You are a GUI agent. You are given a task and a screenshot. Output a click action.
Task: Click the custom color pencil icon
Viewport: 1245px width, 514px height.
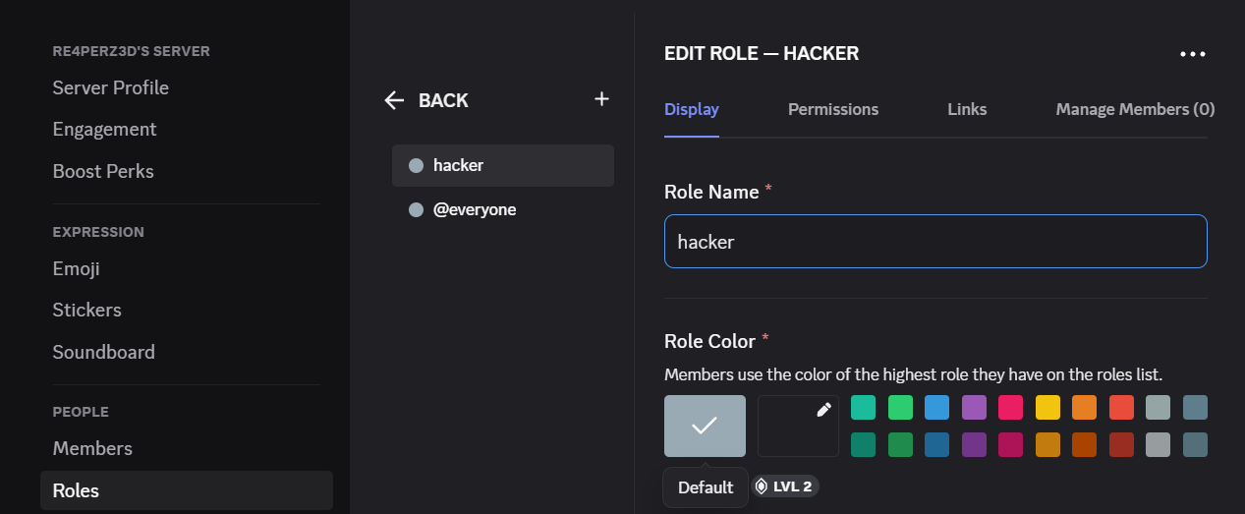[823, 410]
